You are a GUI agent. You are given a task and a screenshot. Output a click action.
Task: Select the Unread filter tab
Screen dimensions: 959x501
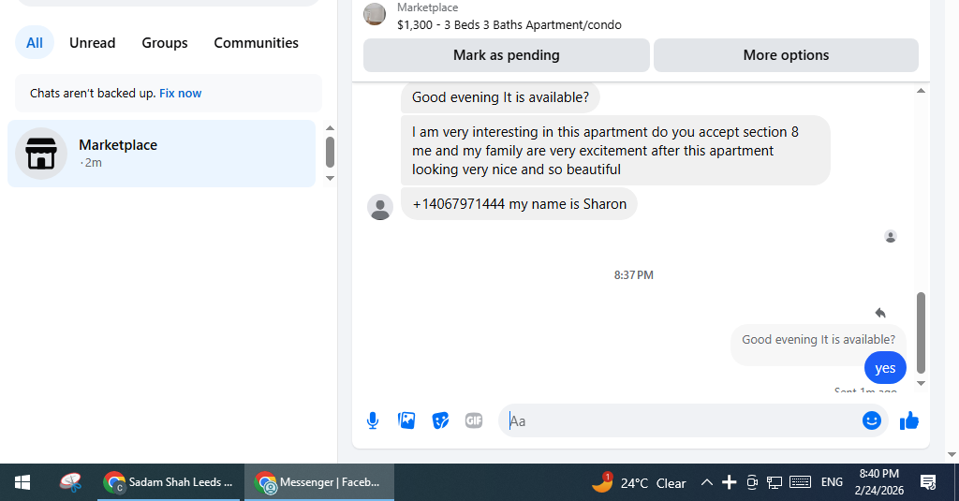[x=93, y=43]
